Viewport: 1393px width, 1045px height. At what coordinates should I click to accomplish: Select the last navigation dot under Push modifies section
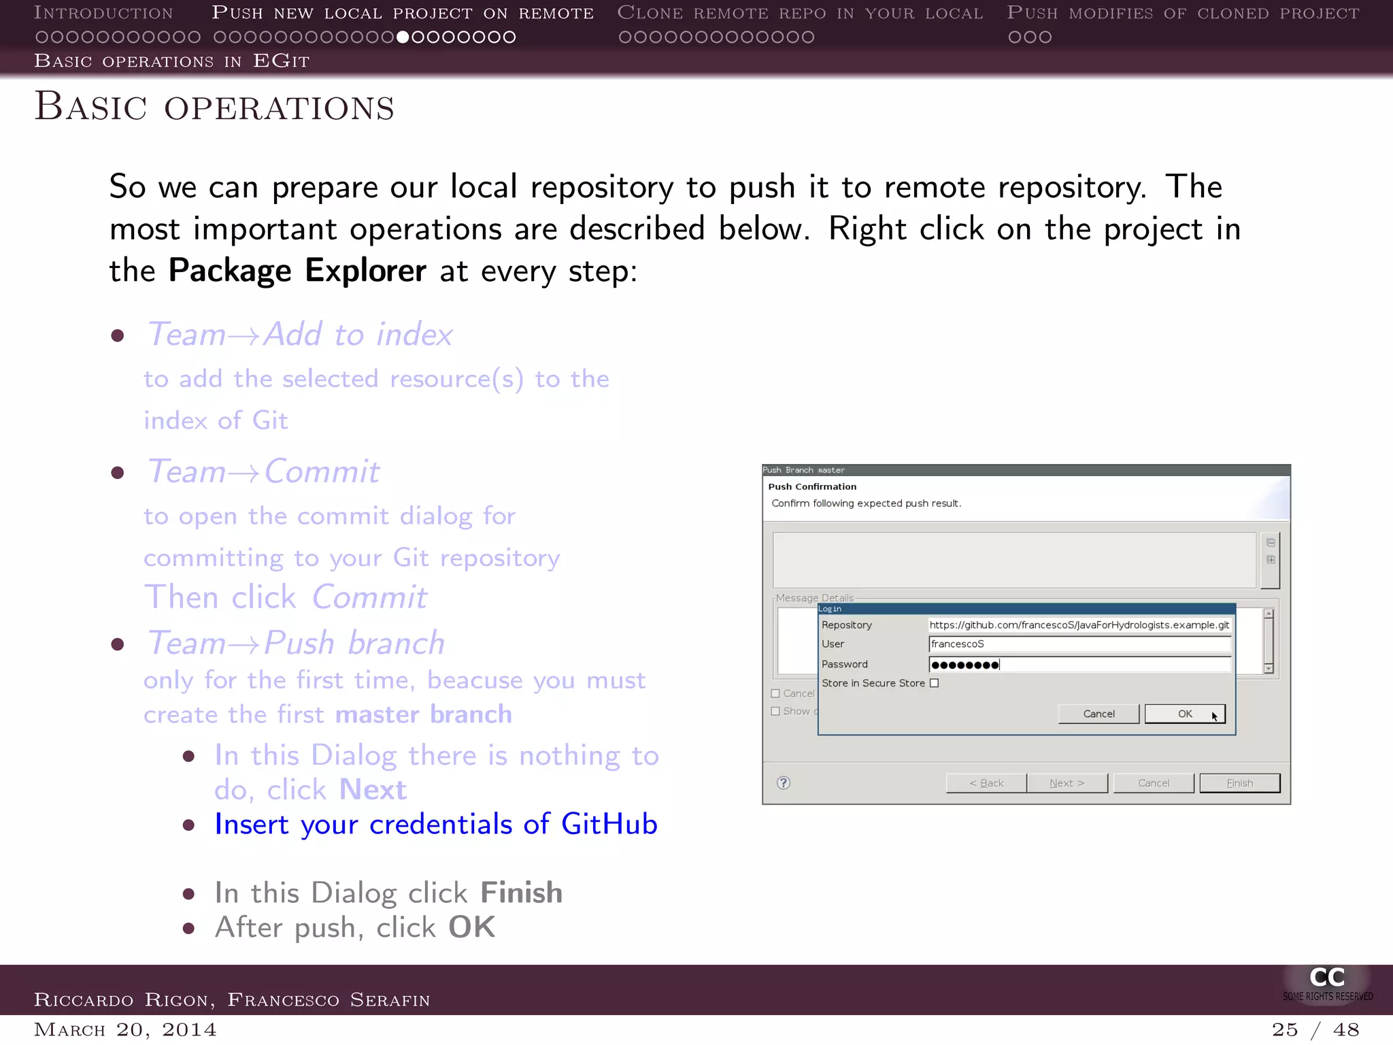pyautogui.click(x=1045, y=37)
